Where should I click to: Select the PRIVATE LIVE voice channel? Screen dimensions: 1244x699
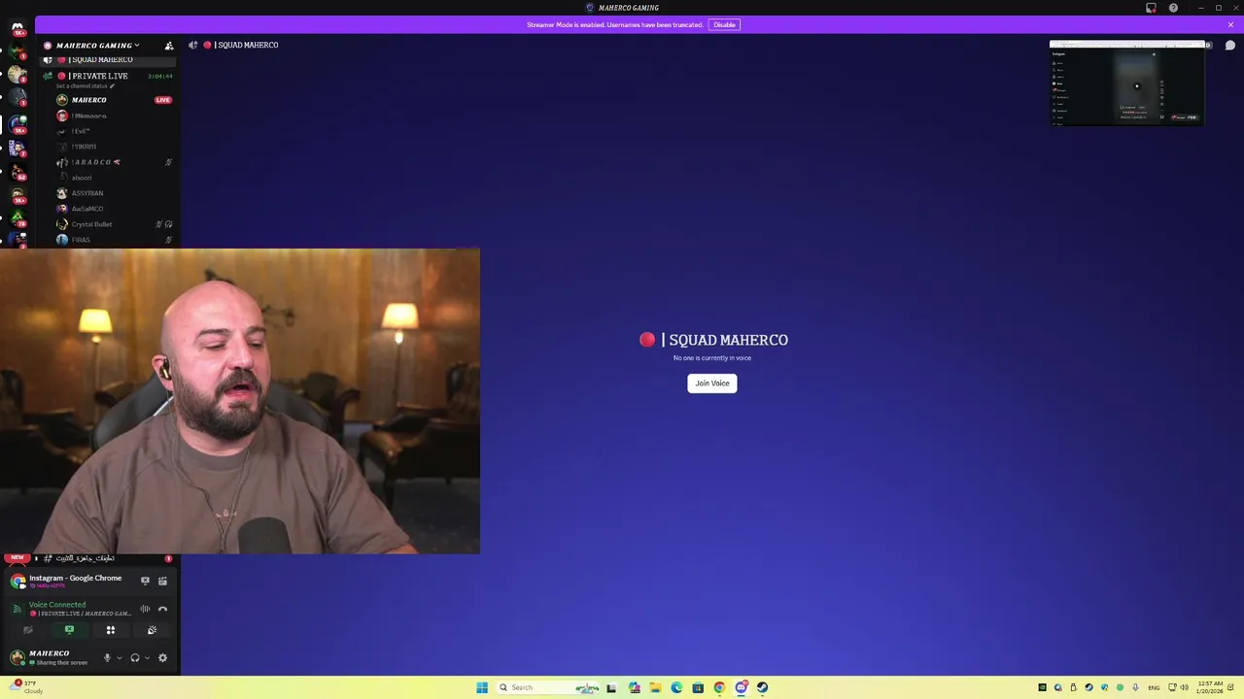107,76
